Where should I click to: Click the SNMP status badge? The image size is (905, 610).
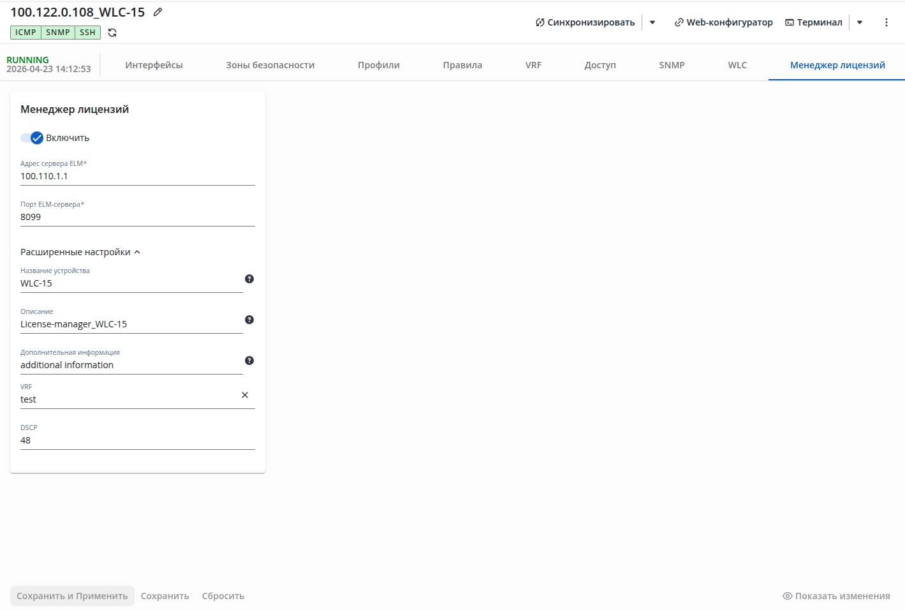[x=58, y=33]
